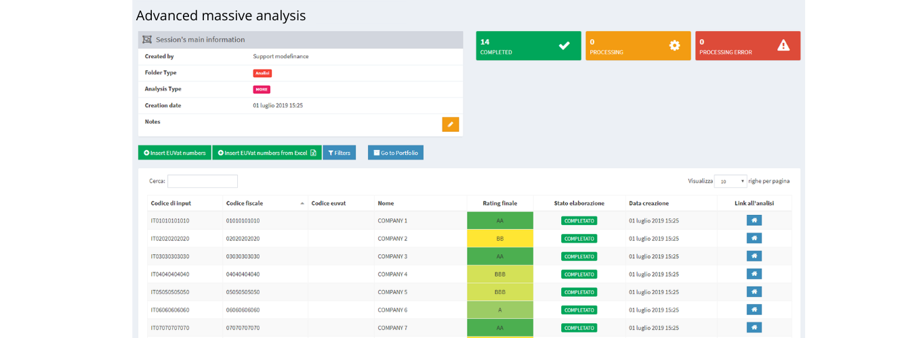Click COMPANY 7 name cell
This screenshot has height=338, width=923.
pyautogui.click(x=420, y=327)
